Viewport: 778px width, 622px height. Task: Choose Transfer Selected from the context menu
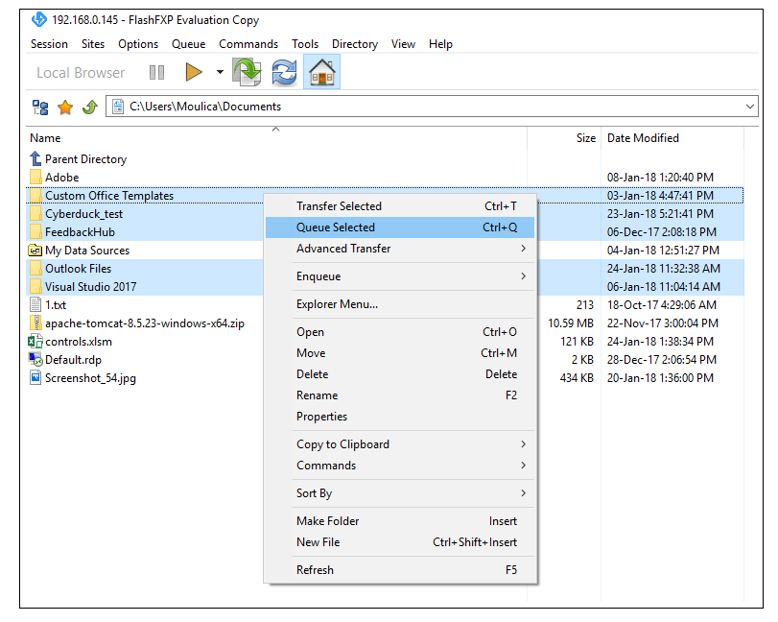tap(400, 206)
